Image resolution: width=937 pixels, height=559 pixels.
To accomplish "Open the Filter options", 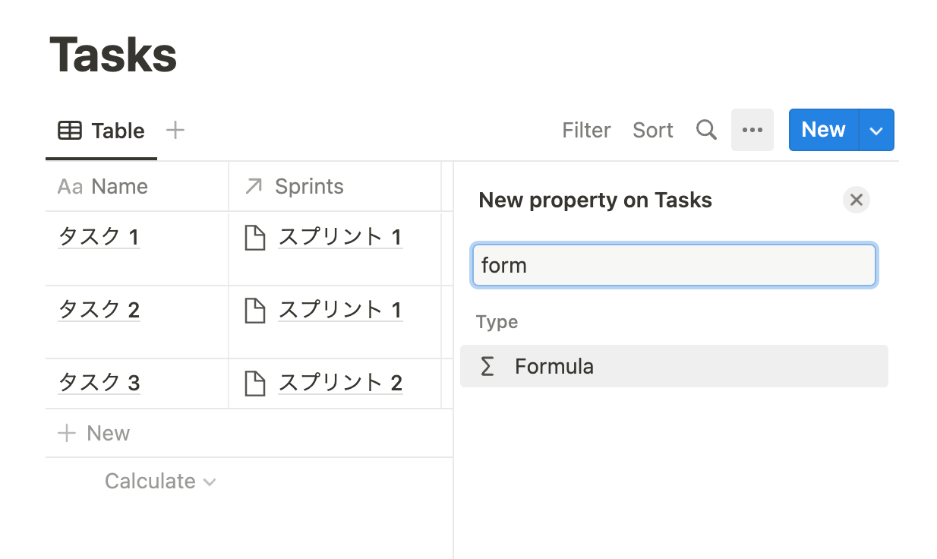I will pos(586,131).
